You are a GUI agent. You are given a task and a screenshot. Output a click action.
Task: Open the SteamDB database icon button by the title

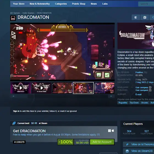[x=145, y=17]
